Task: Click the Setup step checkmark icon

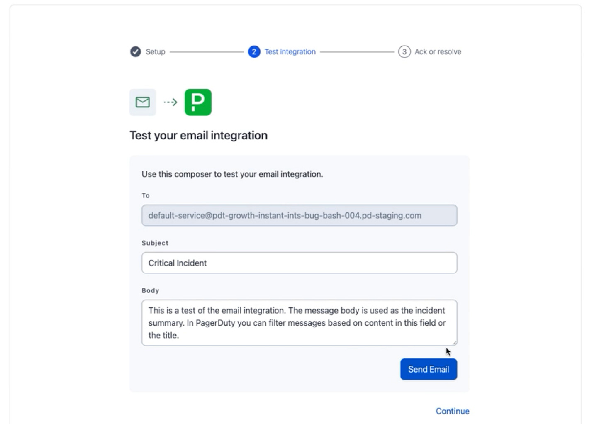Action: 135,51
